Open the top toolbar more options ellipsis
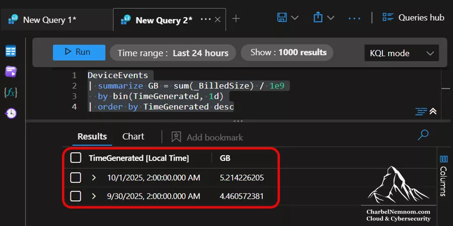This screenshot has width=453, height=226. (354, 19)
